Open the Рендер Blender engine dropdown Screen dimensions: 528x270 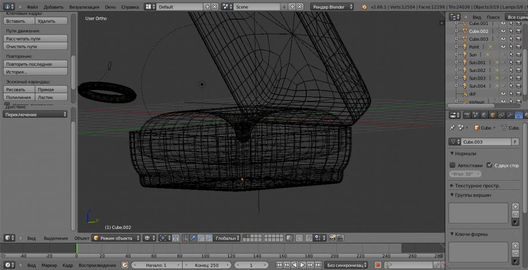tap(333, 7)
